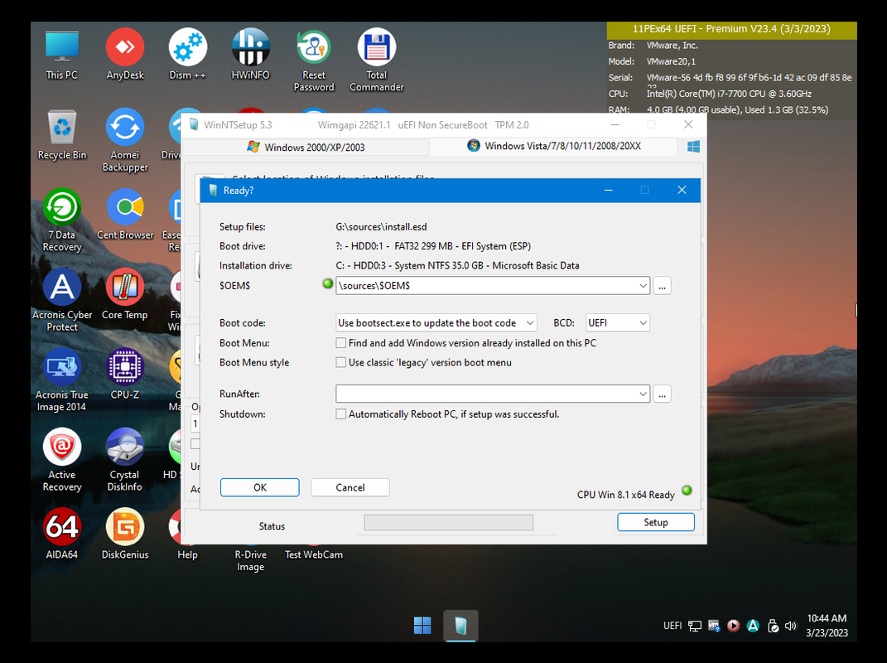Click the Windows Start button in taskbar
Viewport: 887px width, 663px height.
pyautogui.click(x=422, y=626)
